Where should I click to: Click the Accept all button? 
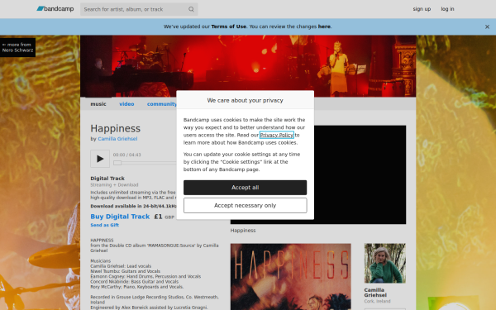pyautogui.click(x=245, y=188)
